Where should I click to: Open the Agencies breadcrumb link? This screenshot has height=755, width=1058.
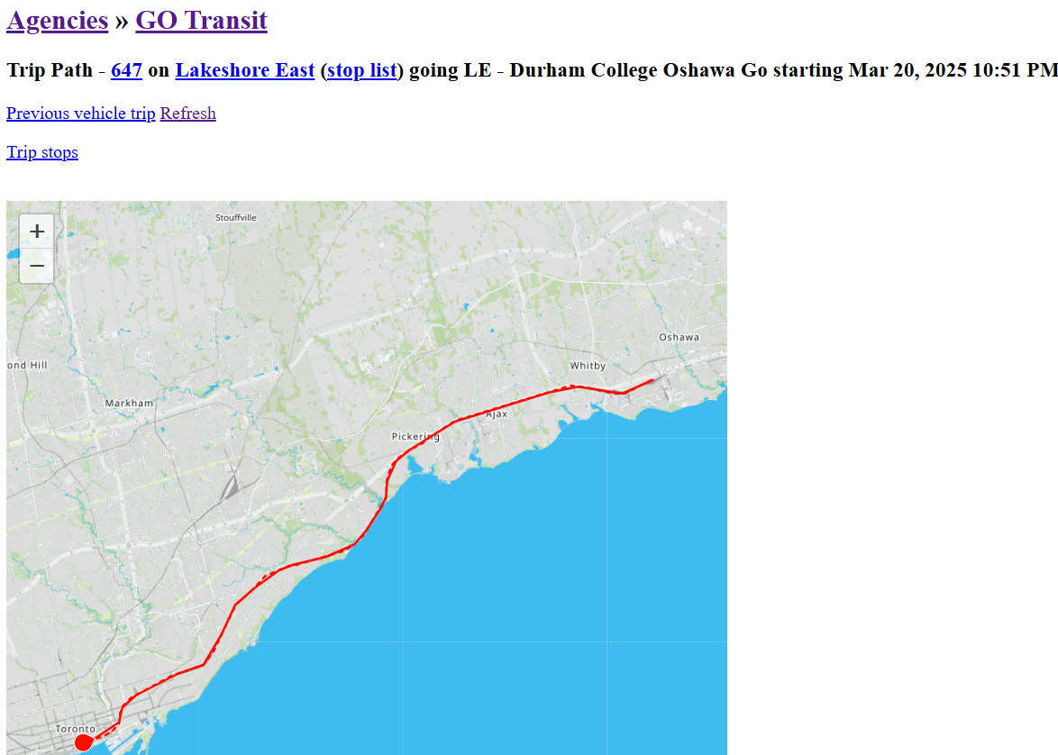point(58,20)
